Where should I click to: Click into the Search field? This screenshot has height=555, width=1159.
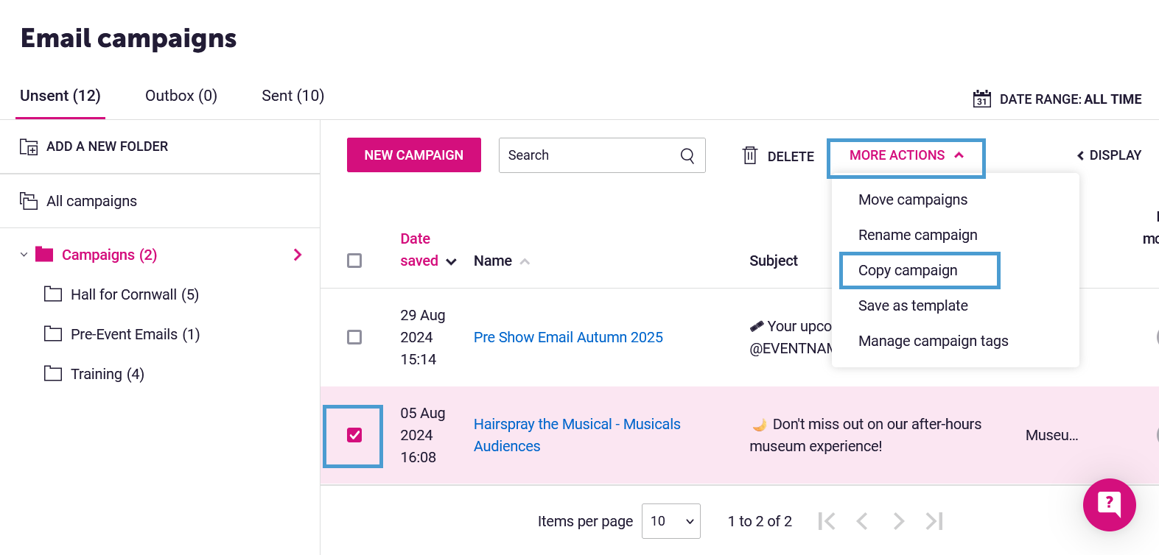(589, 155)
